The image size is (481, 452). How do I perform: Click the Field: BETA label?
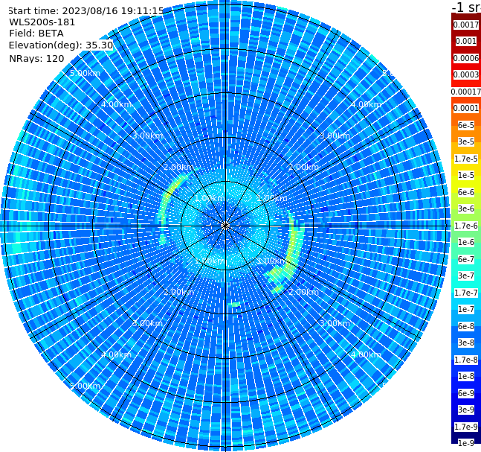pyautogui.click(x=36, y=34)
